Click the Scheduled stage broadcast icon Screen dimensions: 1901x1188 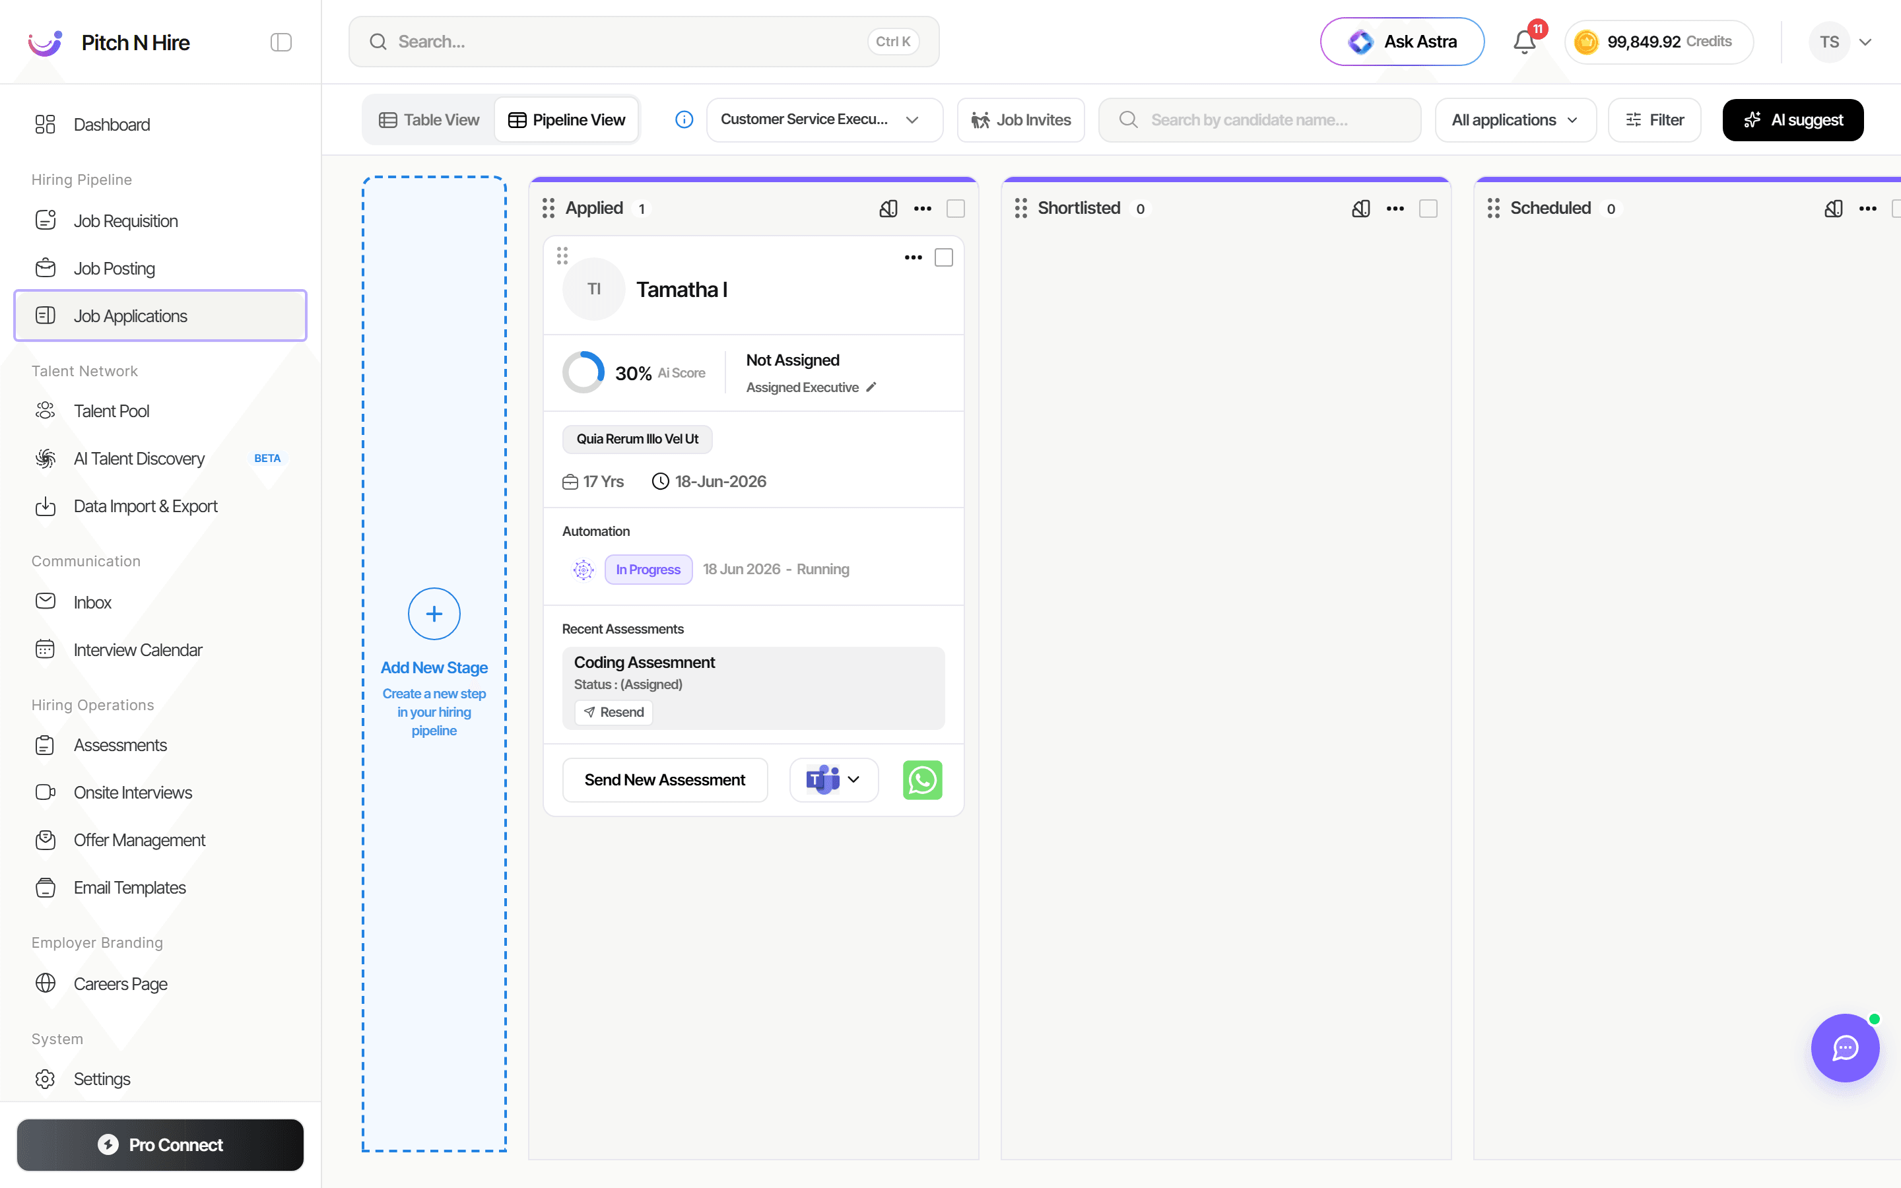click(1834, 208)
